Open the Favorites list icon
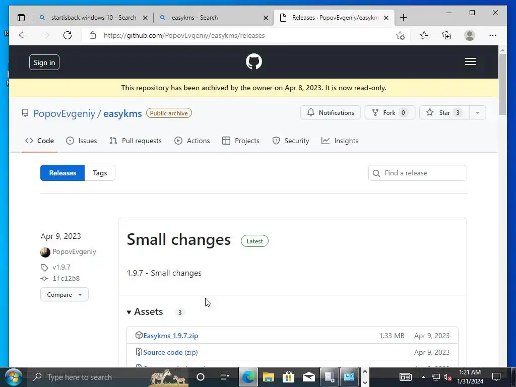Viewport: 516px width, 387px height. [424, 35]
